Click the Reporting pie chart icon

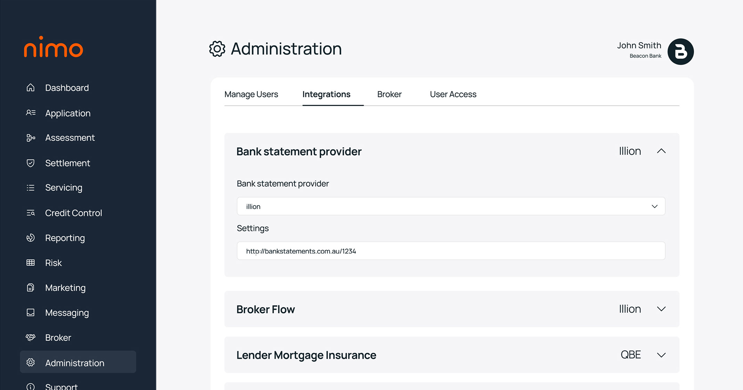click(x=31, y=238)
